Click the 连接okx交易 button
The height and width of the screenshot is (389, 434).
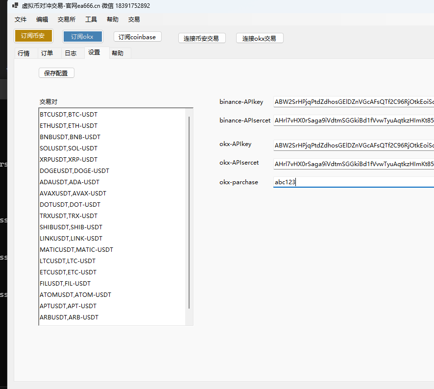pyautogui.click(x=259, y=38)
